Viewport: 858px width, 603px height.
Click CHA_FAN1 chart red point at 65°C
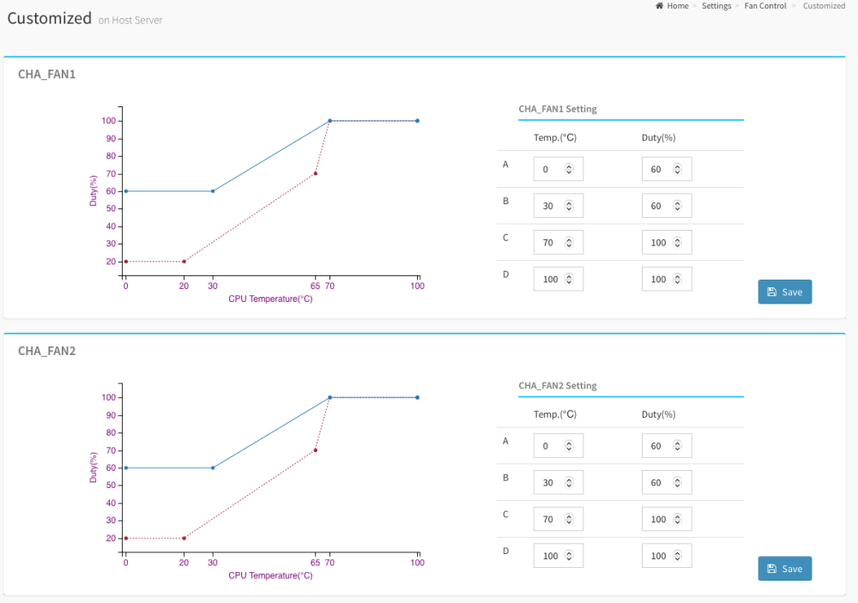pos(315,173)
